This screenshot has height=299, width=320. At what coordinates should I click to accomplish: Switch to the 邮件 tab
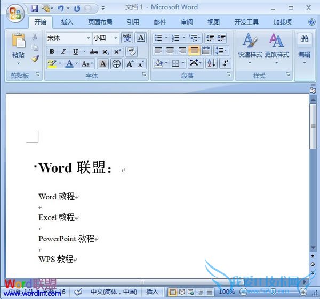160,22
